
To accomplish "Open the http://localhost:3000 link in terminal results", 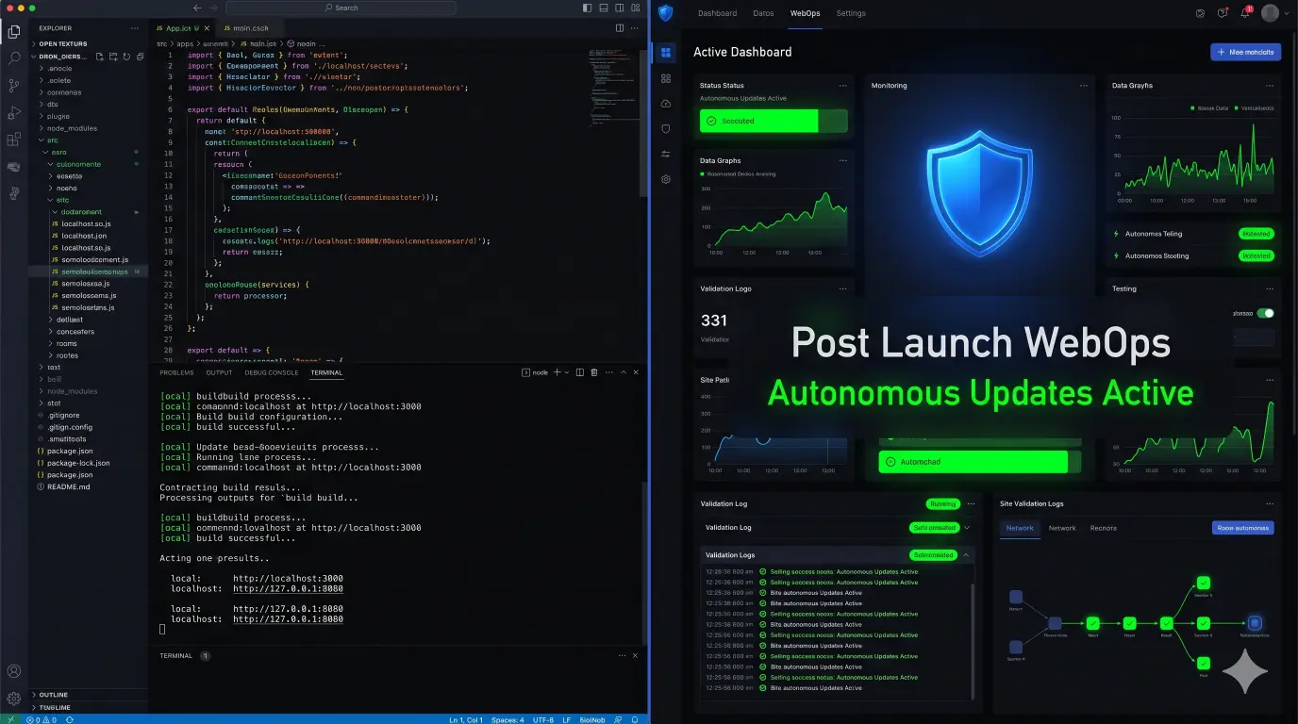I will tap(288, 579).
